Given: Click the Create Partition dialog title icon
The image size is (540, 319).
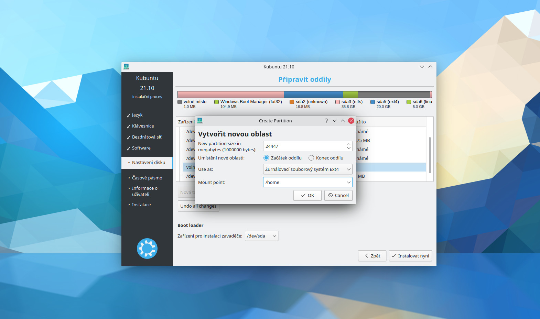Looking at the screenshot, I should point(200,121).
